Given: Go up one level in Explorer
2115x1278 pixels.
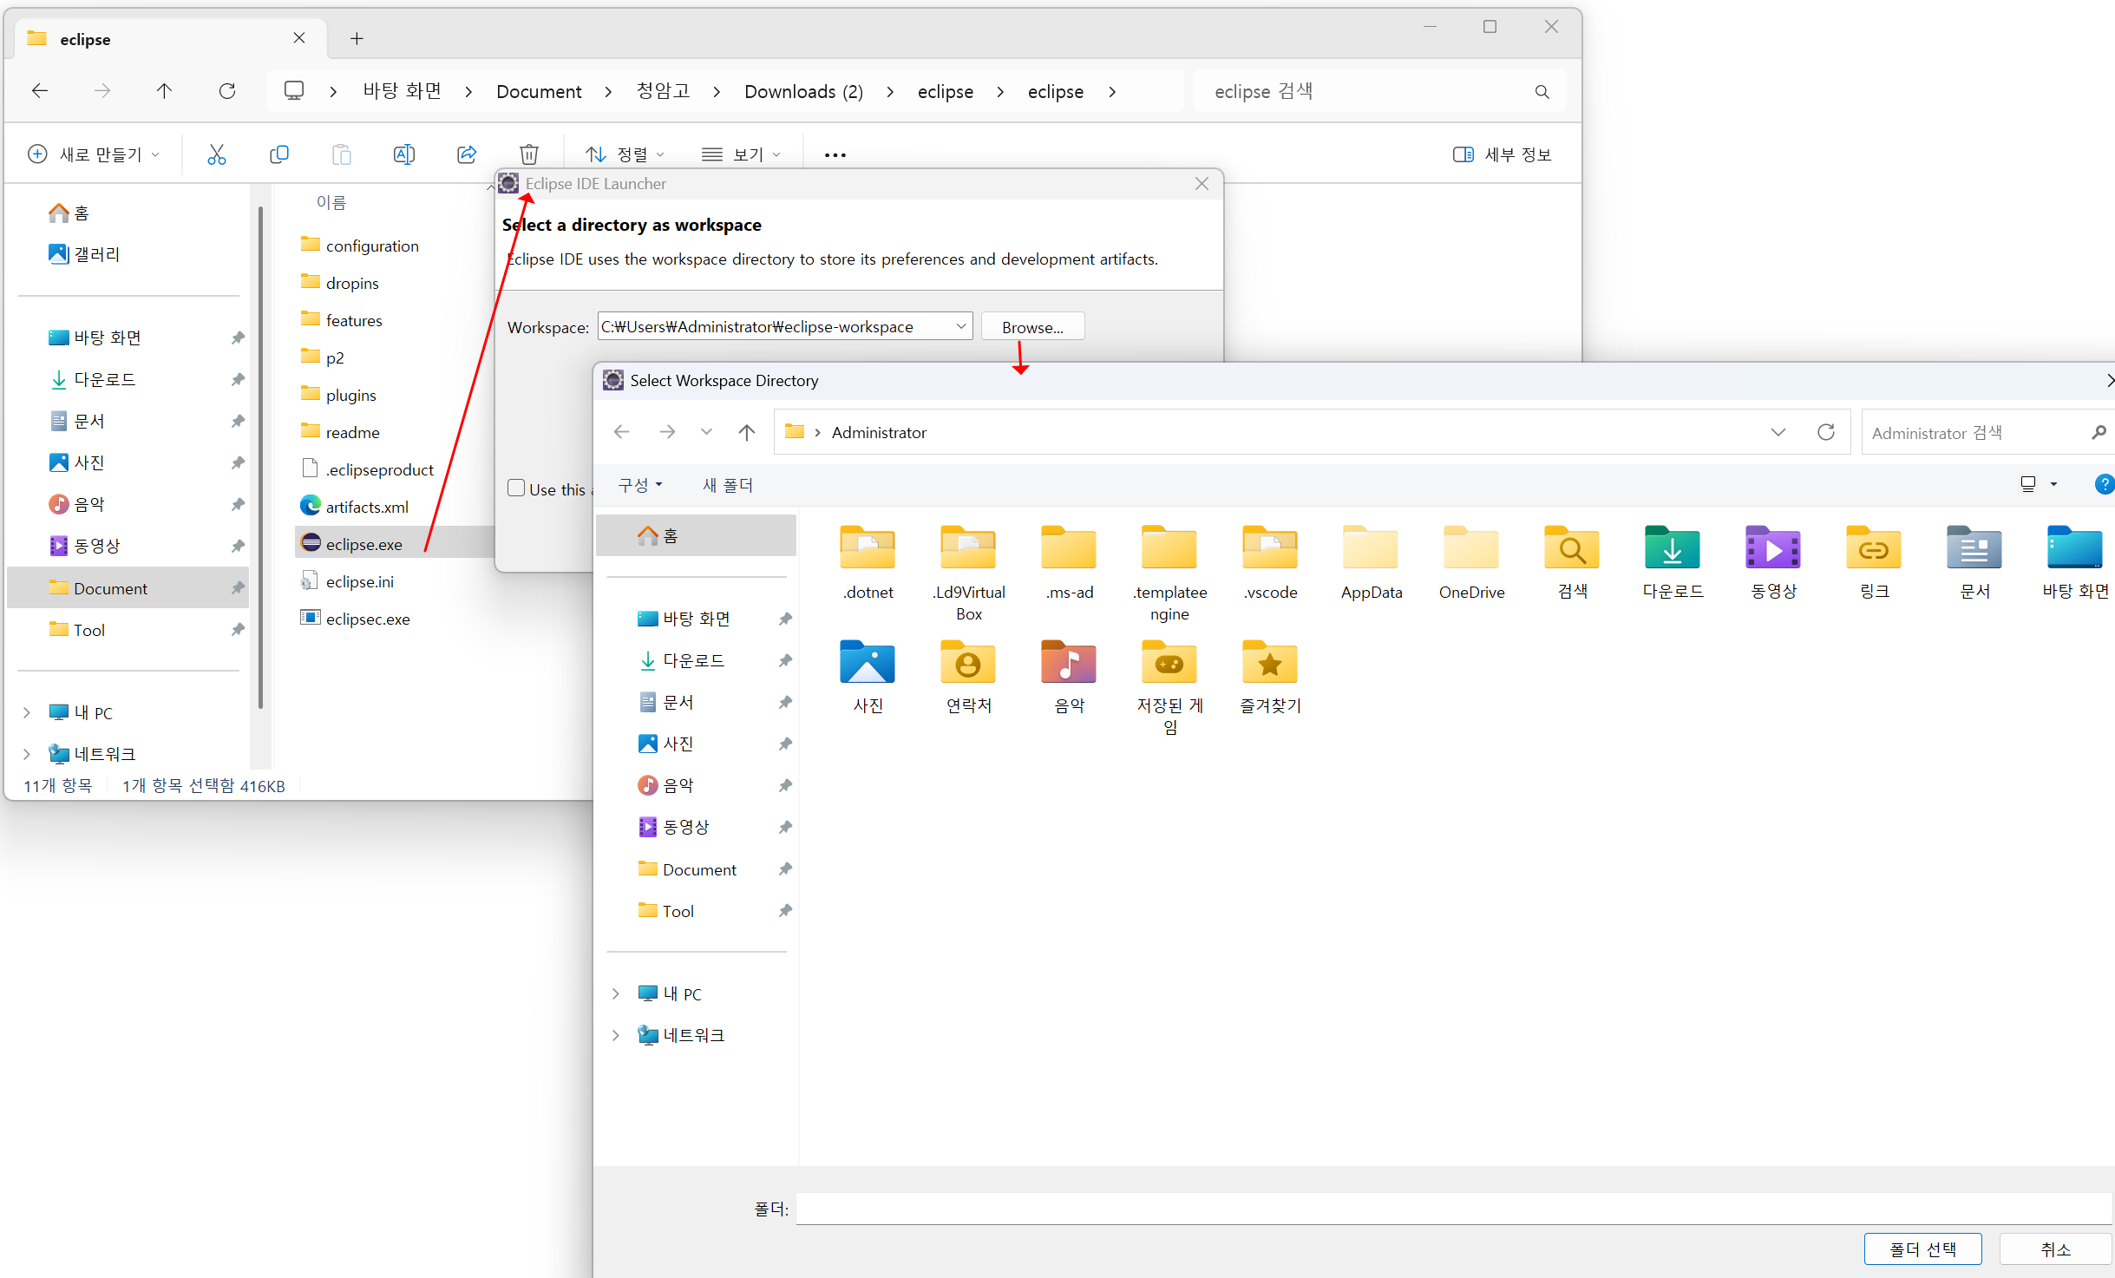Looking at the screenshot, I should (x=164, y=91).
